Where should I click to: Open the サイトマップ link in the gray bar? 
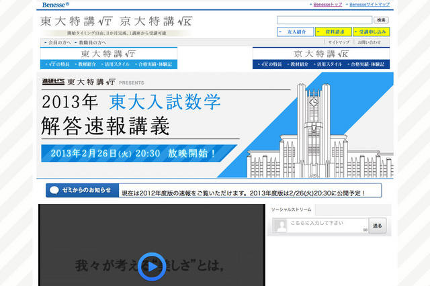[339, 42]
